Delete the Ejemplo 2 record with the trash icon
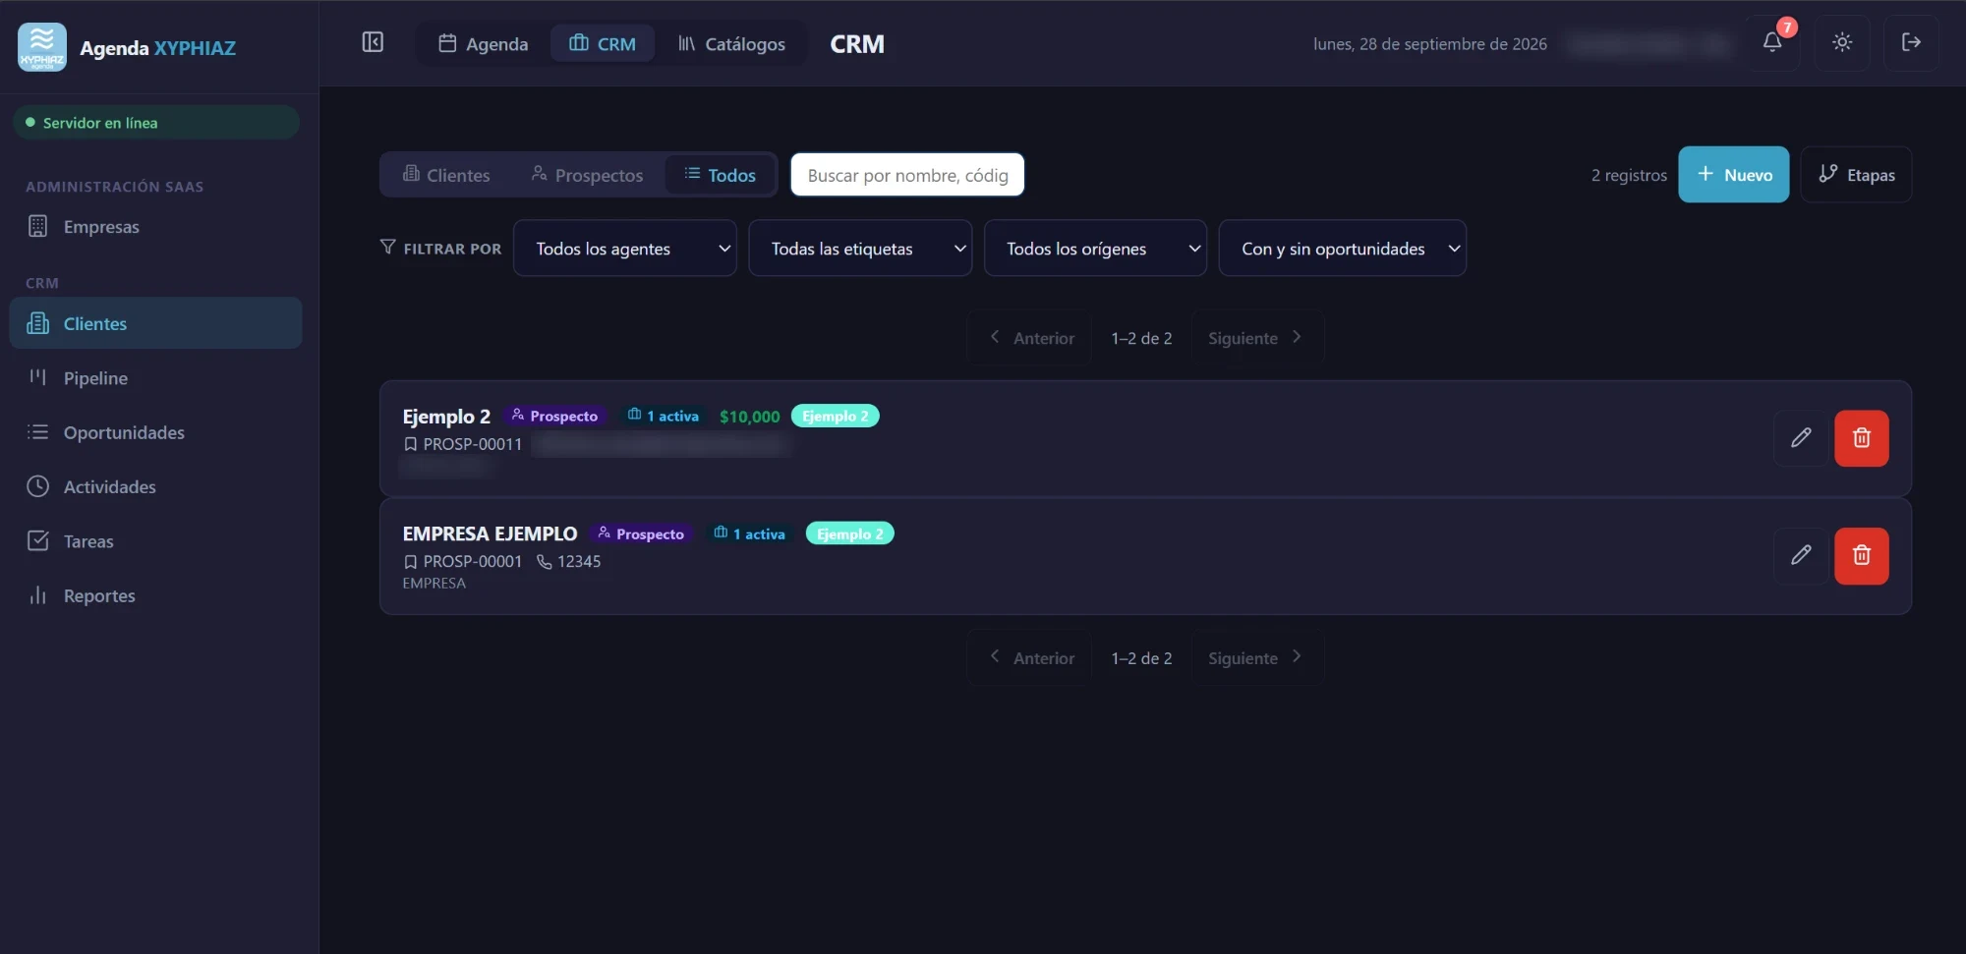The height and width of the screenshot is (954, 1966). click(1862, 438)
